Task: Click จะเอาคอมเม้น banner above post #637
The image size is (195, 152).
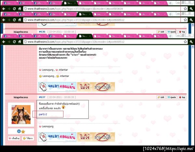Action: coord(57,87)
